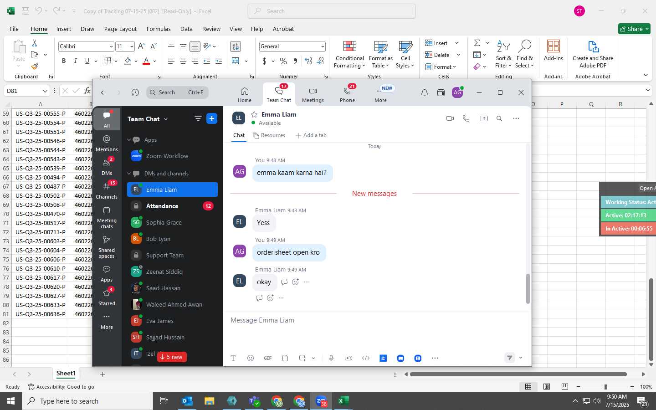The image size is (656, 410).
Task: Adjust the Excel zoom slider
Action: [605, 387]
